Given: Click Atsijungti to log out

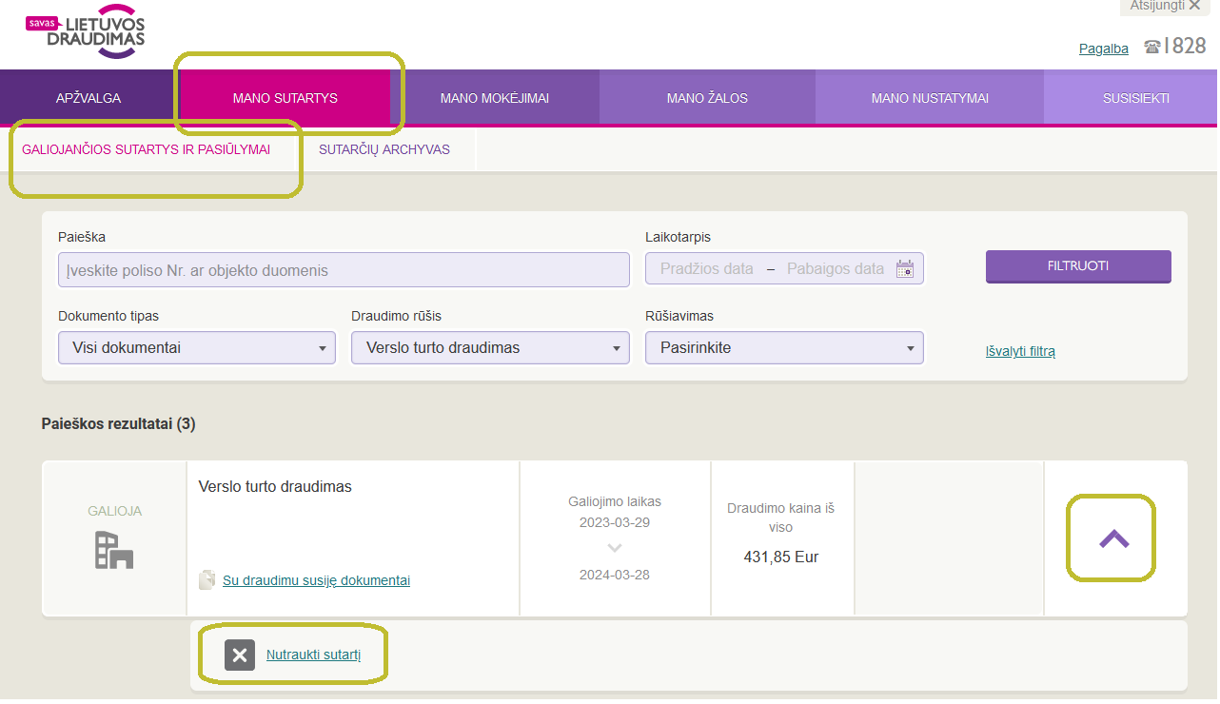Looking at the screenshot, I should tap(1165, 6).
